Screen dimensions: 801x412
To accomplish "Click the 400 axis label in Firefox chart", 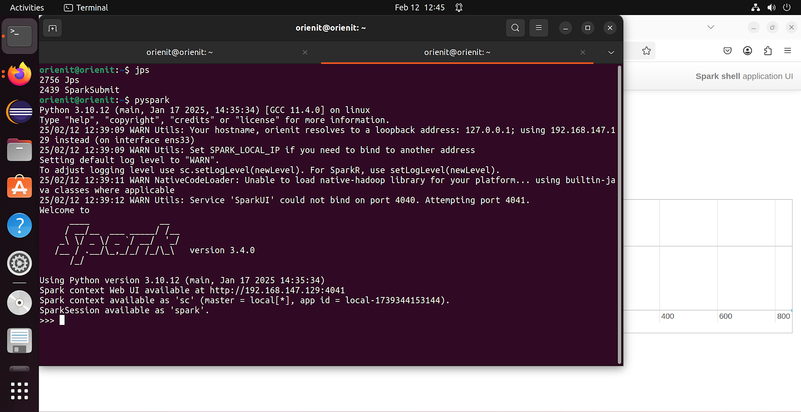I will tap(667, 316).
